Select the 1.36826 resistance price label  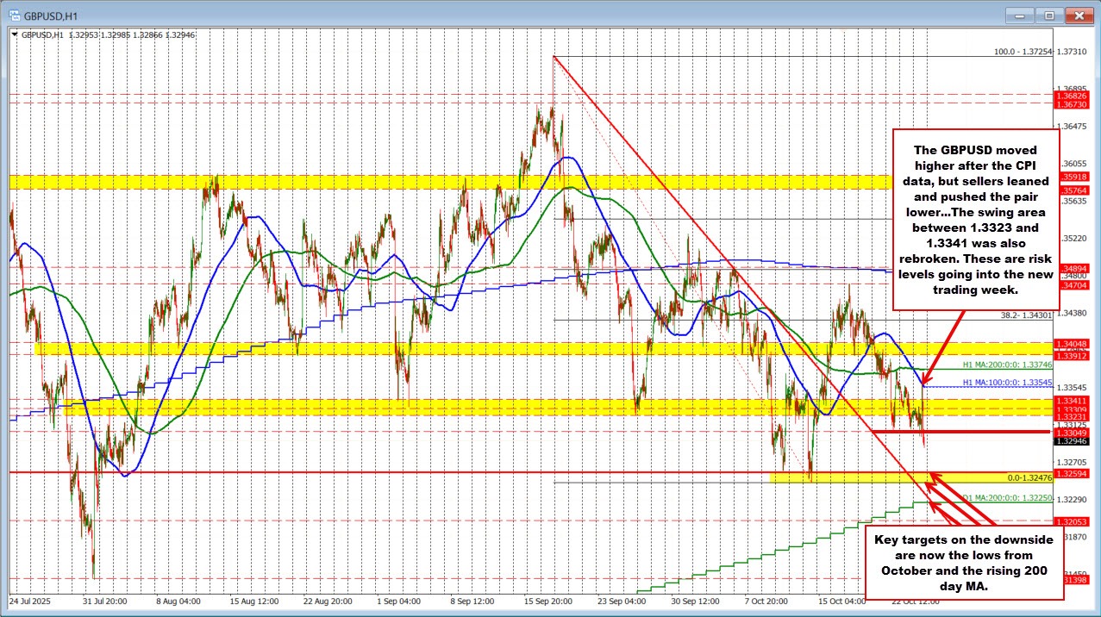(1072, 97)
